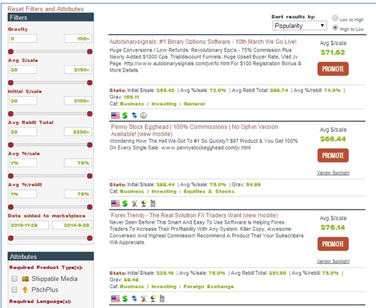Click clock icon in Autobinarysignals listing
Screen dimensions: 376x308
[144, 115]
